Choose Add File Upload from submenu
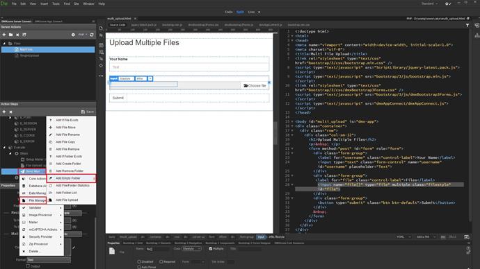Image resolution: width=480 pixels, height=269 pixels. [72, 200]
